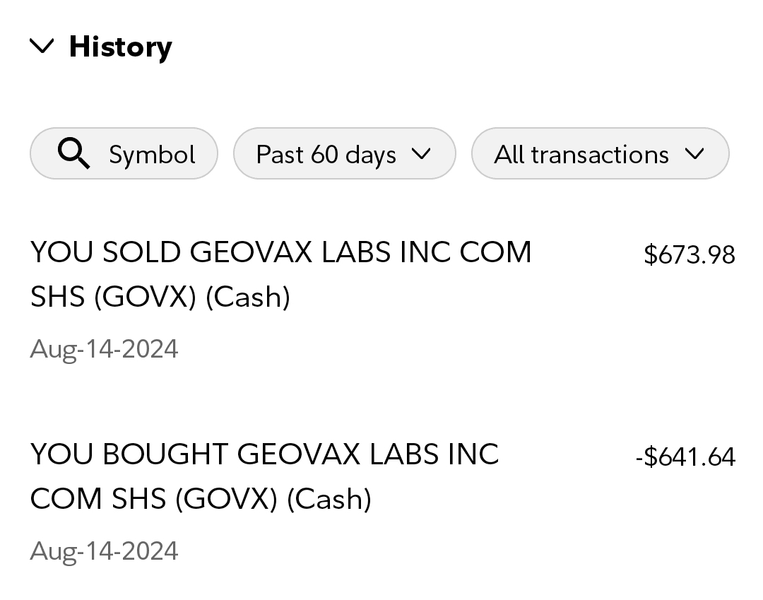The width and height of the screenshot is (763, 600).
Task: Click the magnifying glass search icon
Action: click(x=73, y=153)
